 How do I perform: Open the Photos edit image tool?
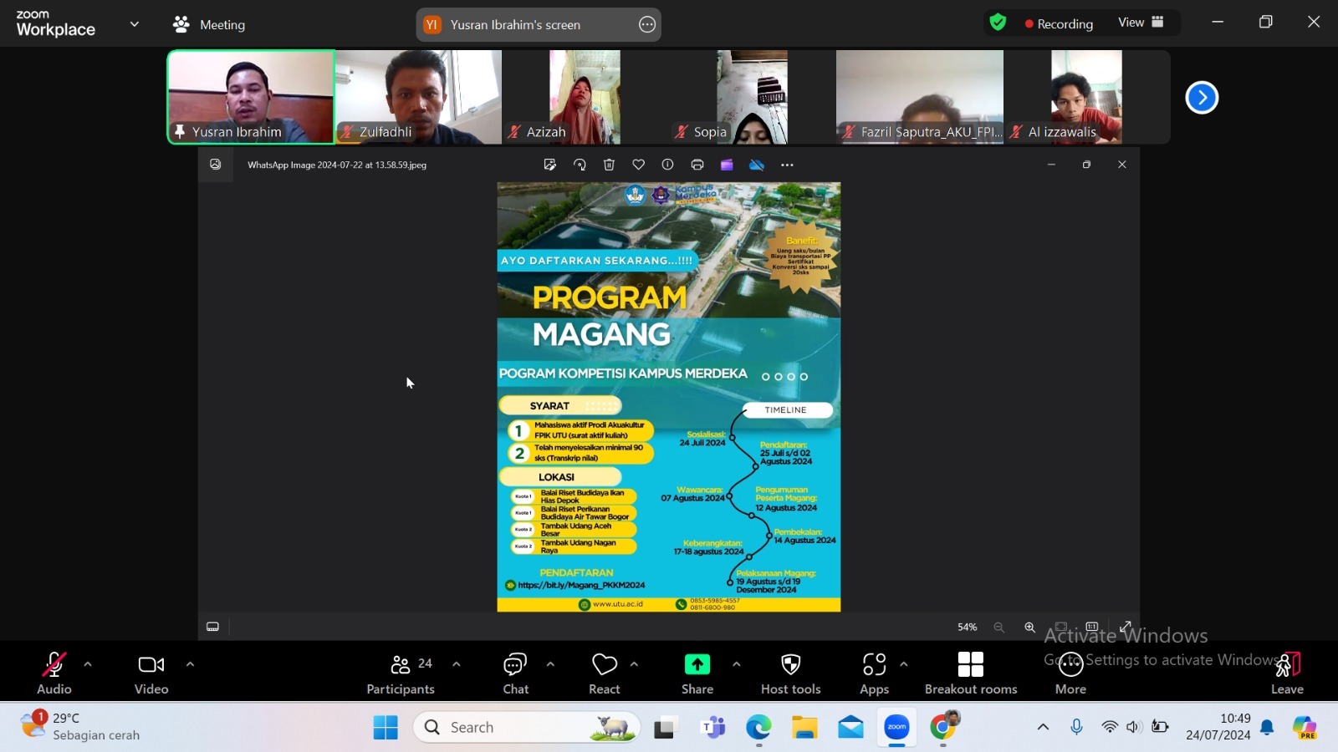pyautogui.click(x=549, y=165)
